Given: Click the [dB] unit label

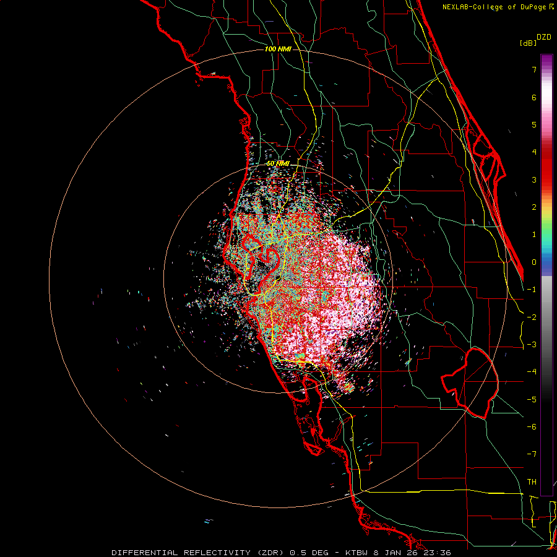Looking at the screenshot, I should pyautogui.click(x=528, y=43).
